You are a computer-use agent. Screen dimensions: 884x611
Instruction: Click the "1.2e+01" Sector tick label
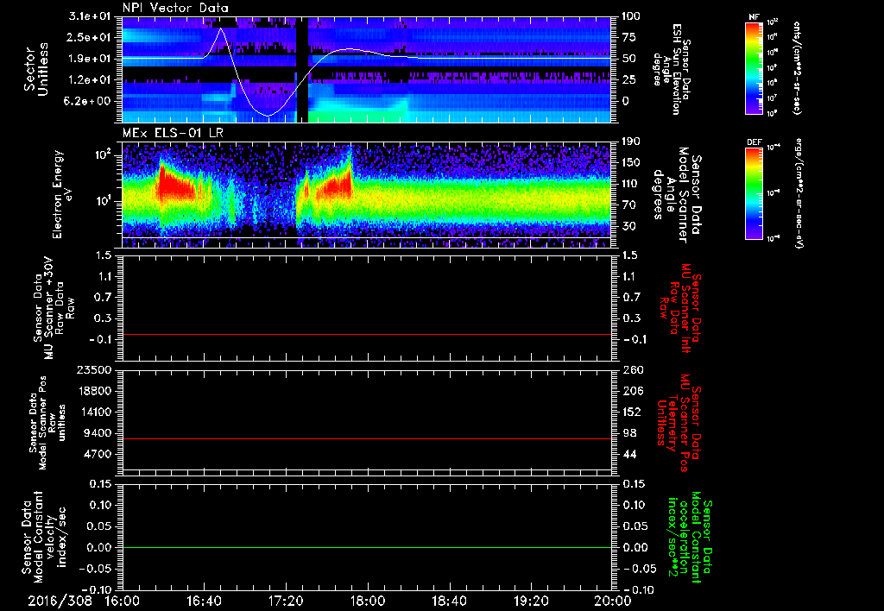pyautogui.click(x=90, y=79)
